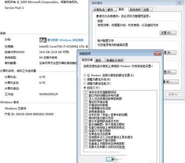185x163 pixels.
Task: Enable 平滑屏幕字体边缘 checkbox
Action: tap(86, 108)
